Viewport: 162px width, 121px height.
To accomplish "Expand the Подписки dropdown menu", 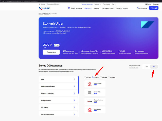I will pyautogui.click(x=88, y=8).
